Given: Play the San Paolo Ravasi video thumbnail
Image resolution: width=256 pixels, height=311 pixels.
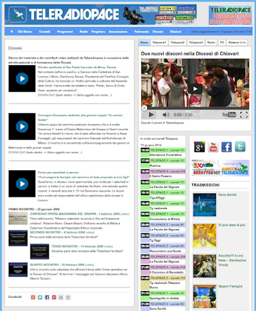Looking at the screenshot, I should pos(22,78).
